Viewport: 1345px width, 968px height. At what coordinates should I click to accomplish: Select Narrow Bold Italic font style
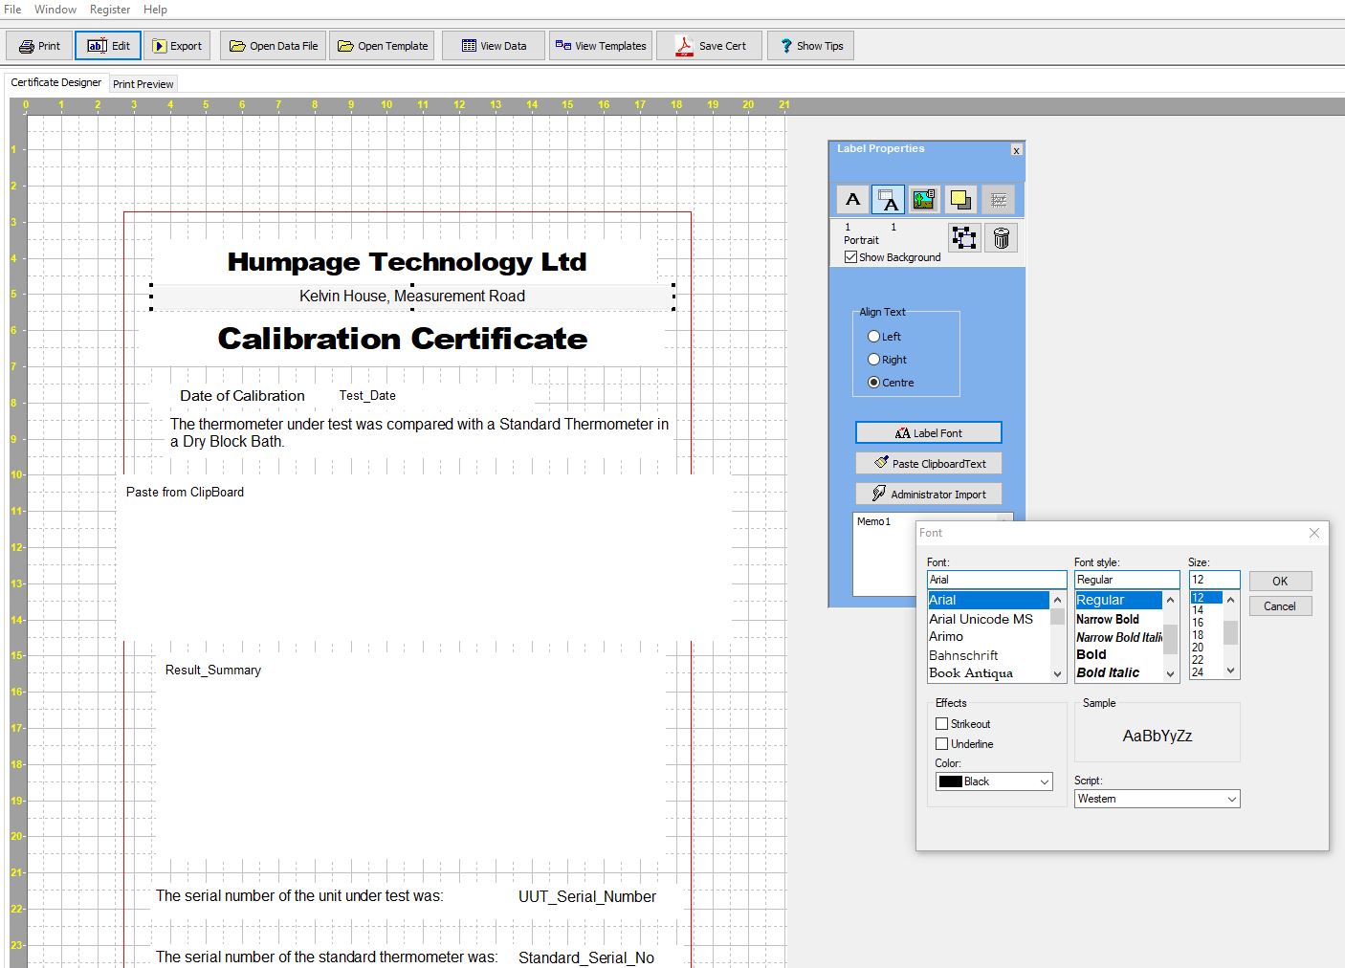(x=1118, y=637)
